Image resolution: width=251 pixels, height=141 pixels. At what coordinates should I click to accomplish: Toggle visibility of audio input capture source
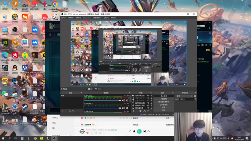[x=148, y=106]
